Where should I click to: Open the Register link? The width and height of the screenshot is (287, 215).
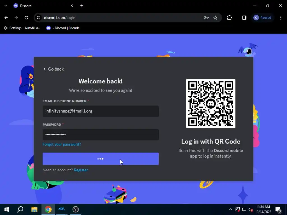click(x=81, y=170)
